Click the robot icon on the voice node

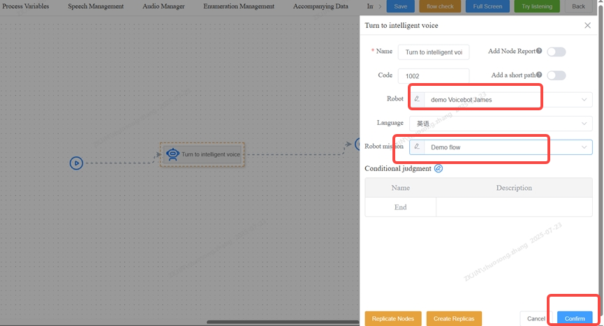(172, 154)
